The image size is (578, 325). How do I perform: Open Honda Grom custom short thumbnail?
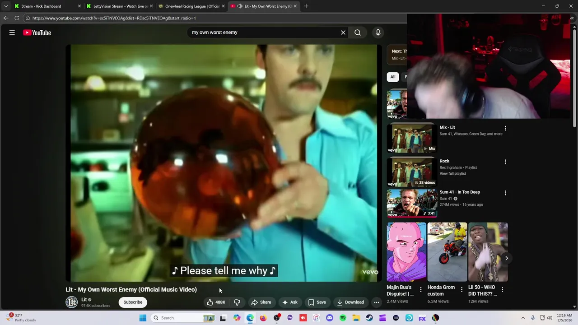[447, 252]
